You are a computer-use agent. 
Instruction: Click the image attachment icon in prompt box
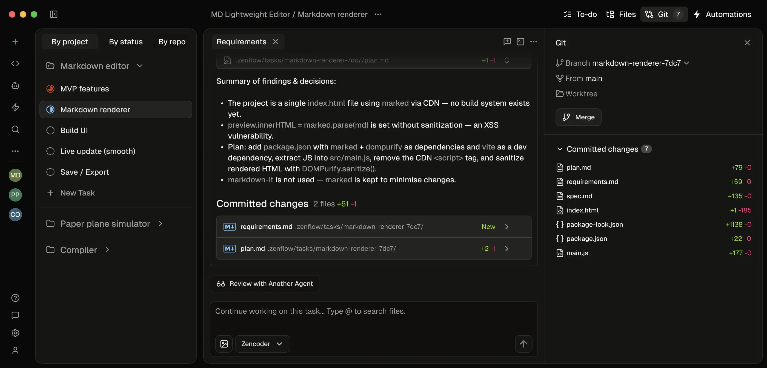click(x=224, y=344)
